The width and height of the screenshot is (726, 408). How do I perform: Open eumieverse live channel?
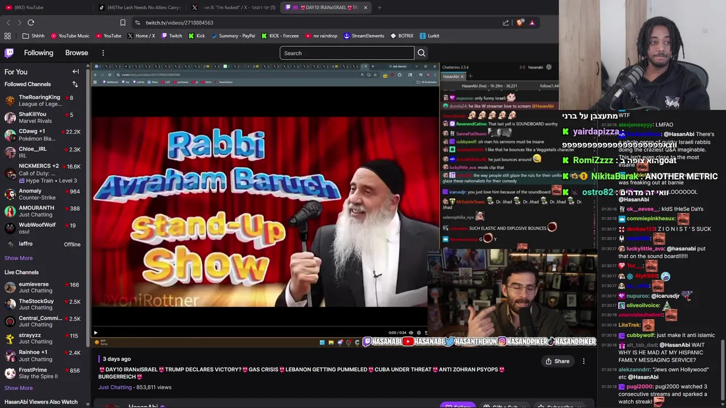42,287
